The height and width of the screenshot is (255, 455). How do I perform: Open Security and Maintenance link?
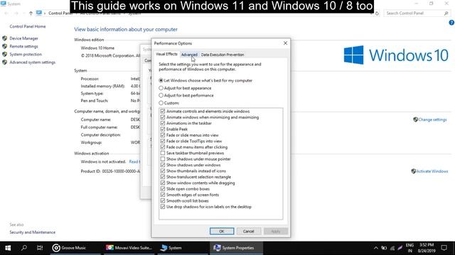click(x=32, y=232)
